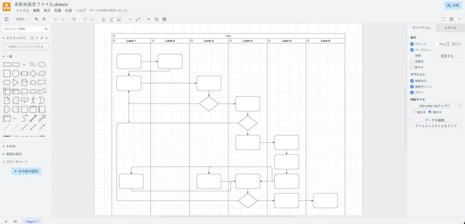Viewport: 465px width, 224px height.
Task: Click the fullscreen icon at top right
Action: (x=444, y=19)
